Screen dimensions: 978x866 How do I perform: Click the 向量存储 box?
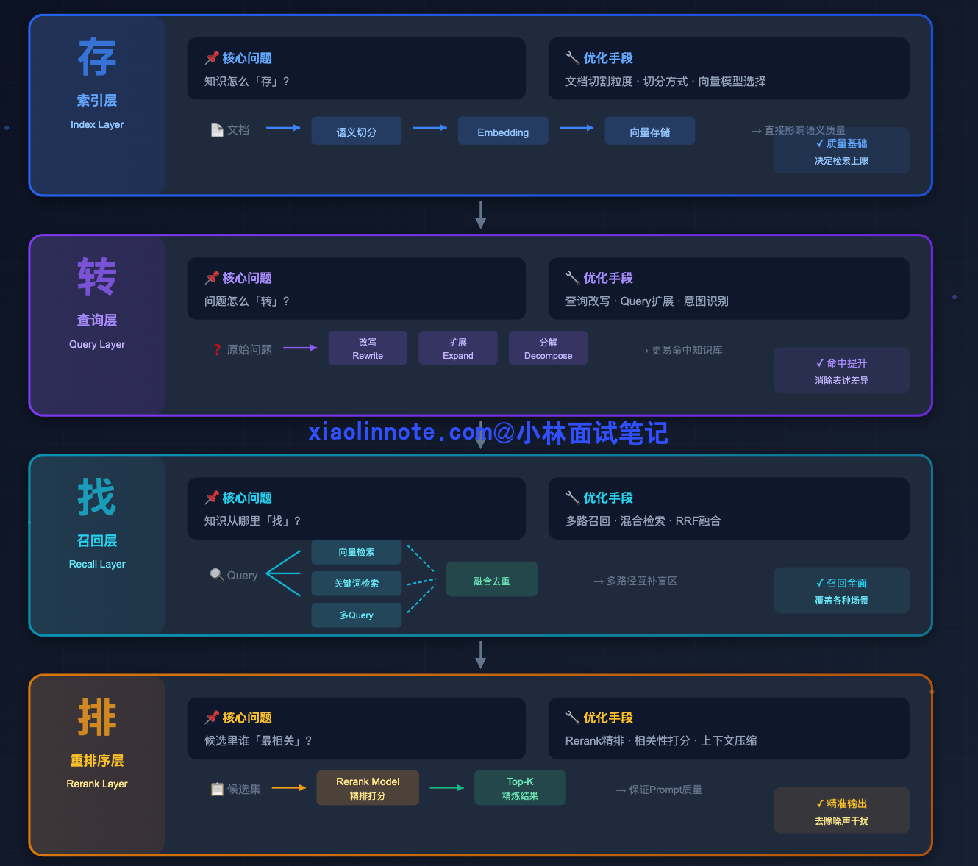coord(649,132)
